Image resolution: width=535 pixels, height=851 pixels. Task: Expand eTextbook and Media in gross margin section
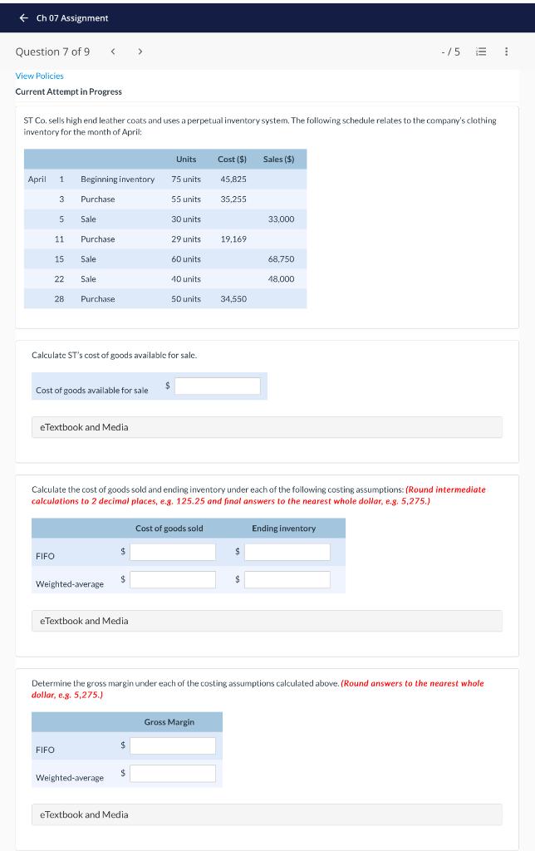pyautogui.click(x=83, y=814)
